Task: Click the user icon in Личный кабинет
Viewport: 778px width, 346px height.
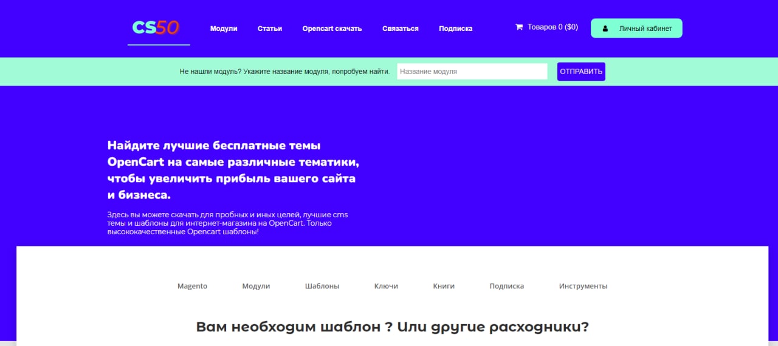Action: click(x=605, y=29)
